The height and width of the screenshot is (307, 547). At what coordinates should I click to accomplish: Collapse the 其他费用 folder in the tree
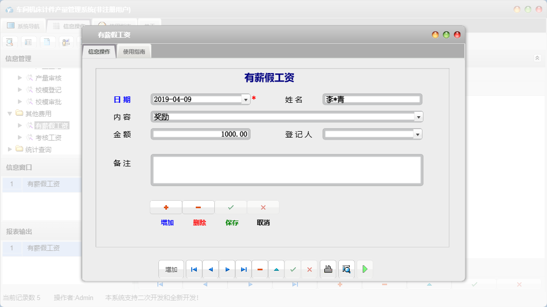pos(10,113)
